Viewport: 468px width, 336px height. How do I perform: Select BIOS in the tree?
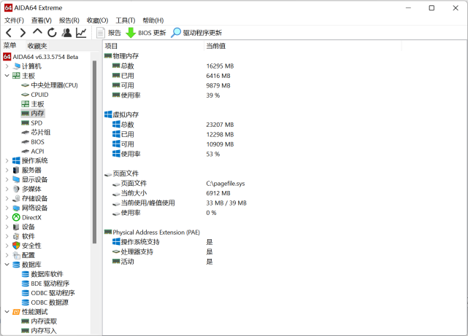tap(38, 142)
